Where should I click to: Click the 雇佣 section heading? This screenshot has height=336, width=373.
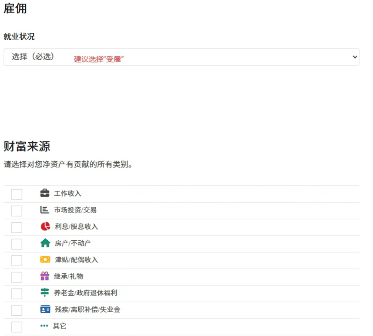click(15, 8)
